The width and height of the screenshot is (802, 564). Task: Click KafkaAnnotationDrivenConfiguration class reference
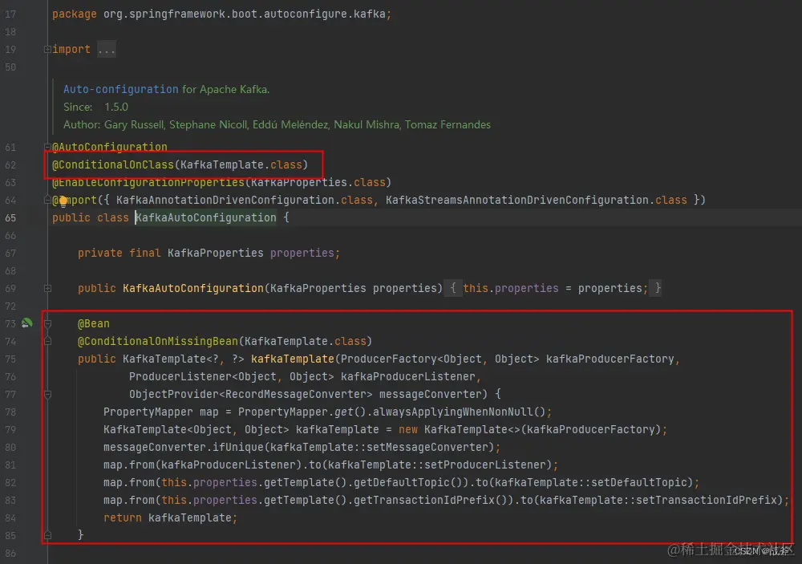(225, 200)
